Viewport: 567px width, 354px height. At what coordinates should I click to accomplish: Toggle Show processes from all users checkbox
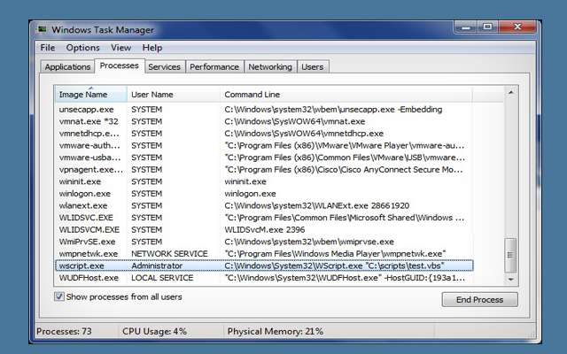(x=59, y=296)
